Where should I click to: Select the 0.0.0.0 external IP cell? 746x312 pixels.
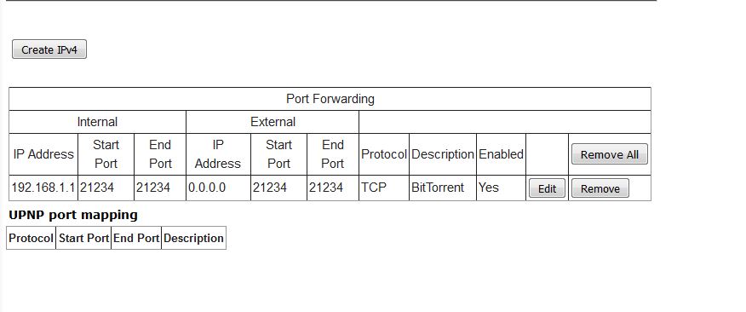tap(218, 188)
